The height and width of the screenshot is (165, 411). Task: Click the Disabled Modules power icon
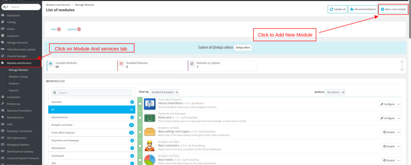pos(121,63)
